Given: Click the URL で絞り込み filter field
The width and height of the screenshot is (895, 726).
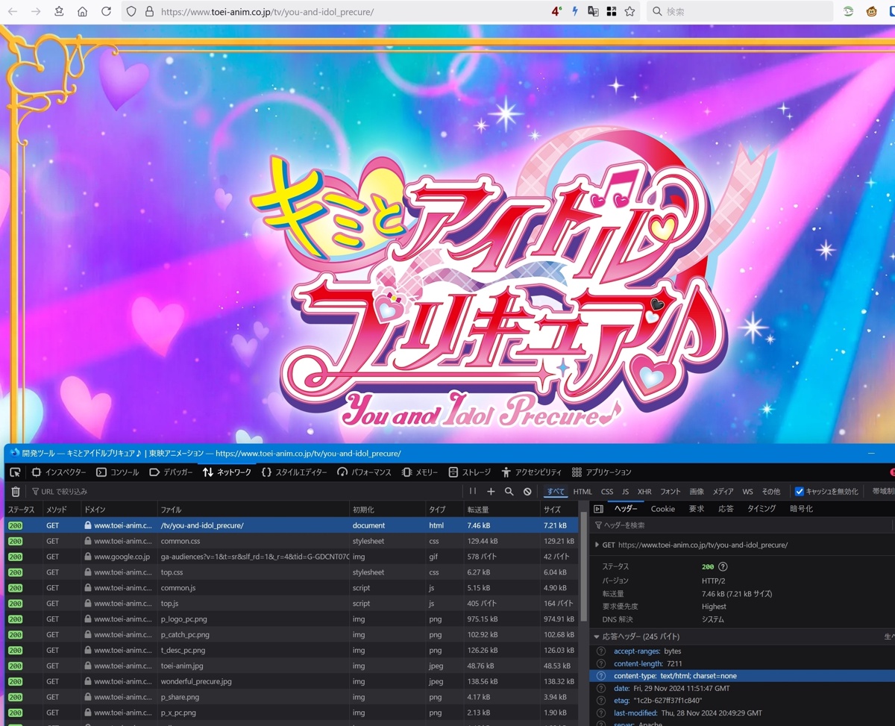Looking at the screenshot, I should point(246,492).
